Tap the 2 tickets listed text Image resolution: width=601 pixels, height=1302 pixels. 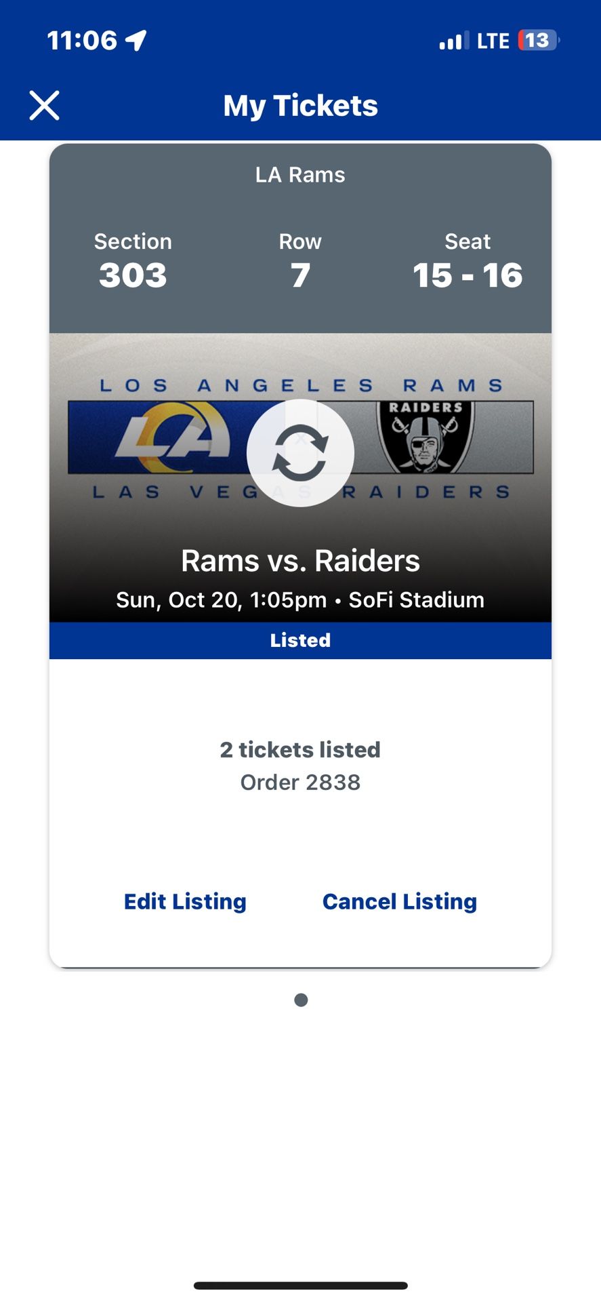[x=300, y=749]
